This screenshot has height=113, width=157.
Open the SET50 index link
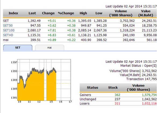pyautogui.click(x=8, y=26)
